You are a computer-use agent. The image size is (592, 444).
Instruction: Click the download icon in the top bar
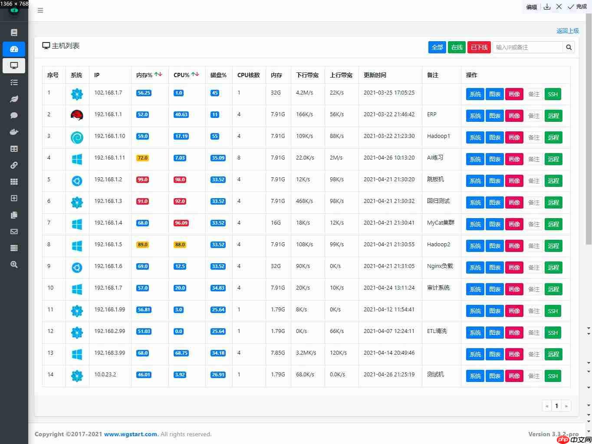547,7
